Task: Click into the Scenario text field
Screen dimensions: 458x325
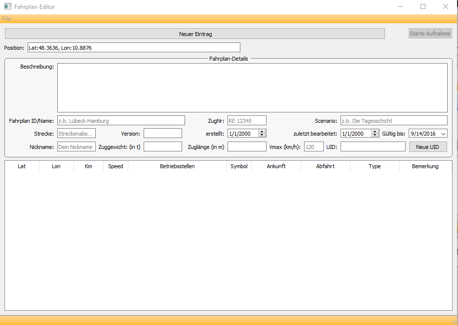Action: [x=394, y=120]
